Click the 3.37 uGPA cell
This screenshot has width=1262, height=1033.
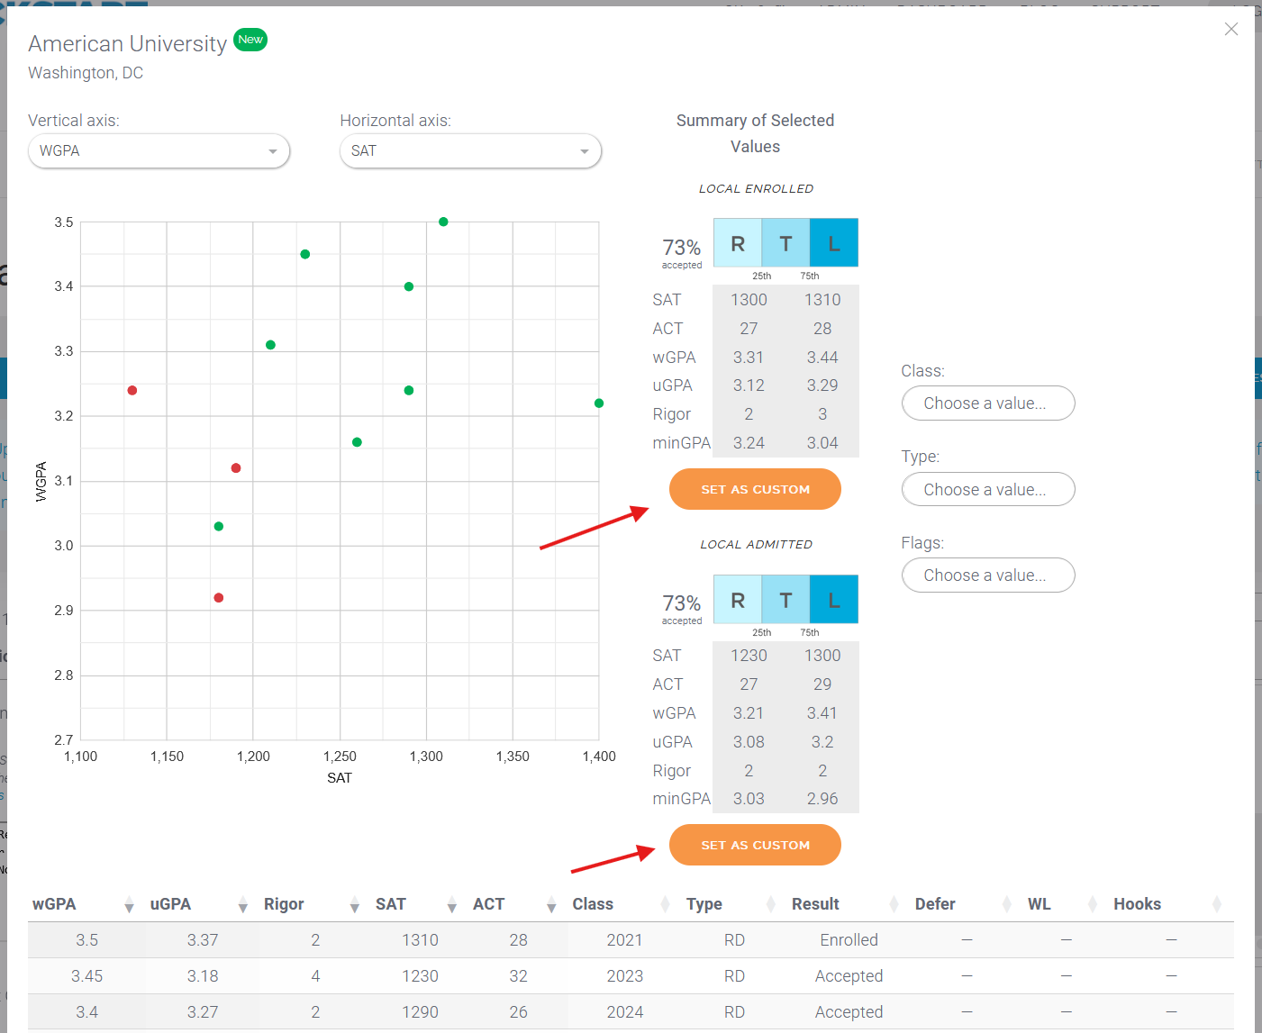tap(203, 940)
